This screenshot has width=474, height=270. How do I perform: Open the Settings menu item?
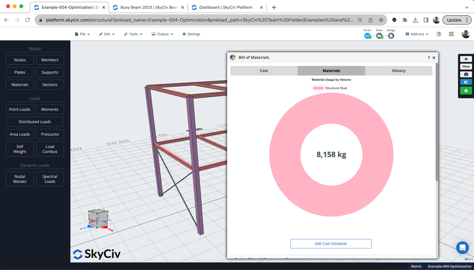click(191, 34)
